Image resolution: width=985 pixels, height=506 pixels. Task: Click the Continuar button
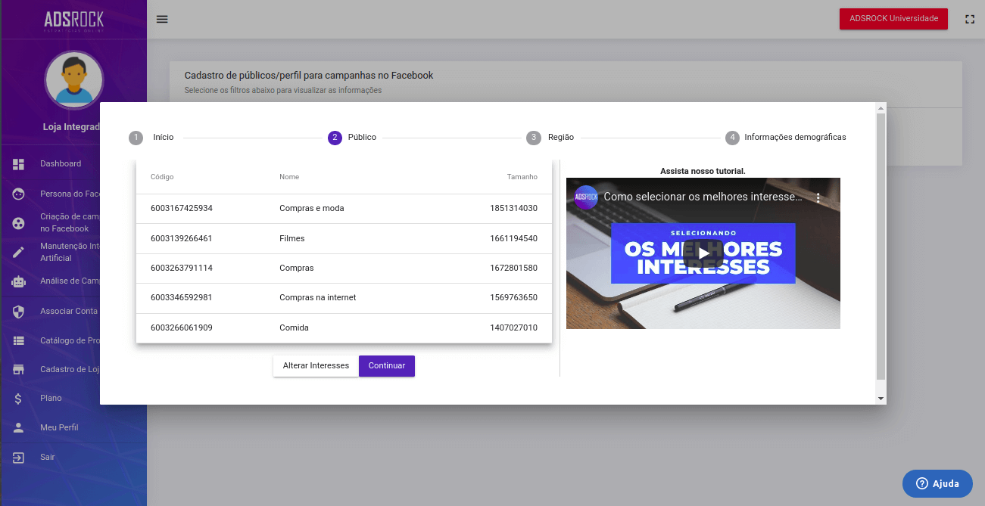386,366
